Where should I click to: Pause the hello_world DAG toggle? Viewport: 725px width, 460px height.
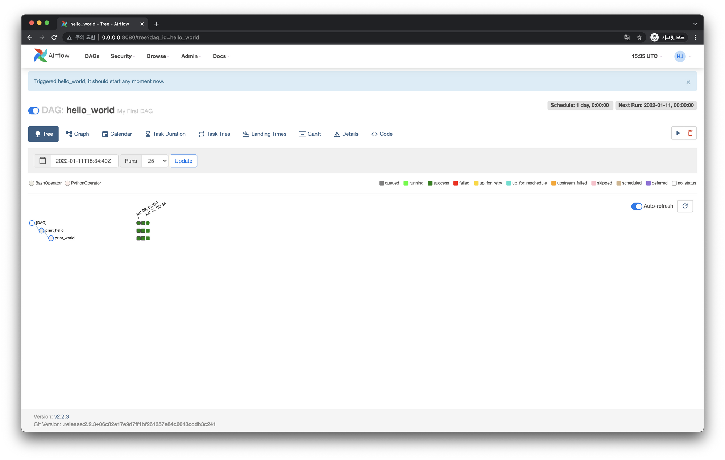(34, 111)
